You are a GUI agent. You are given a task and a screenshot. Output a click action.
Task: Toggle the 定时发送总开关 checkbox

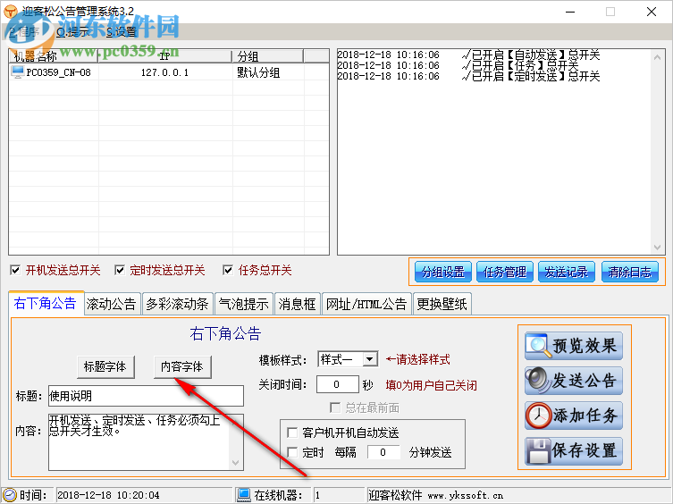(x=120, y=270)
